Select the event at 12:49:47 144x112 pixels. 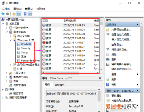[x=71, y=68]
